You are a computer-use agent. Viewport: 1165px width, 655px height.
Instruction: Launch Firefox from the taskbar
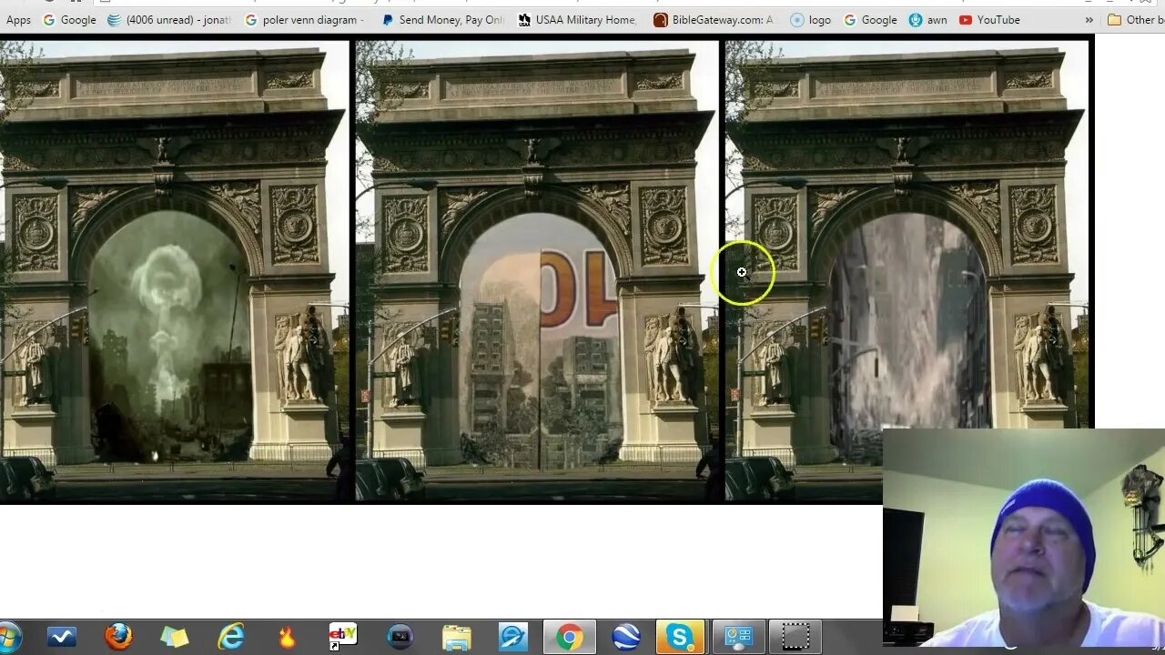point(118,637)
